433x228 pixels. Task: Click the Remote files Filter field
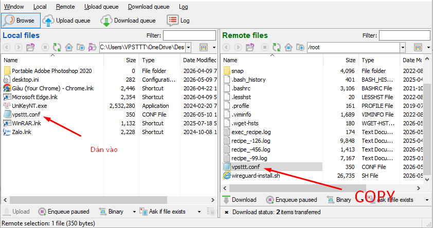[x=405, y=35]
